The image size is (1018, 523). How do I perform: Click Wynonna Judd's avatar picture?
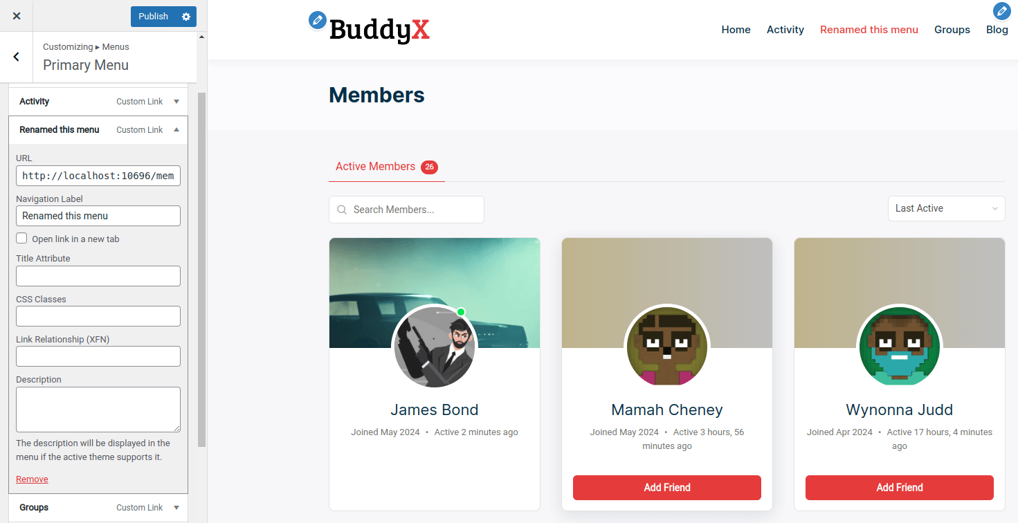(x=900, y=347)
